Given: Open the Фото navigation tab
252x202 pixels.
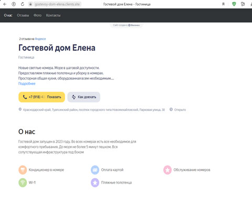Looking at the screenshot, I should (37, 15).
